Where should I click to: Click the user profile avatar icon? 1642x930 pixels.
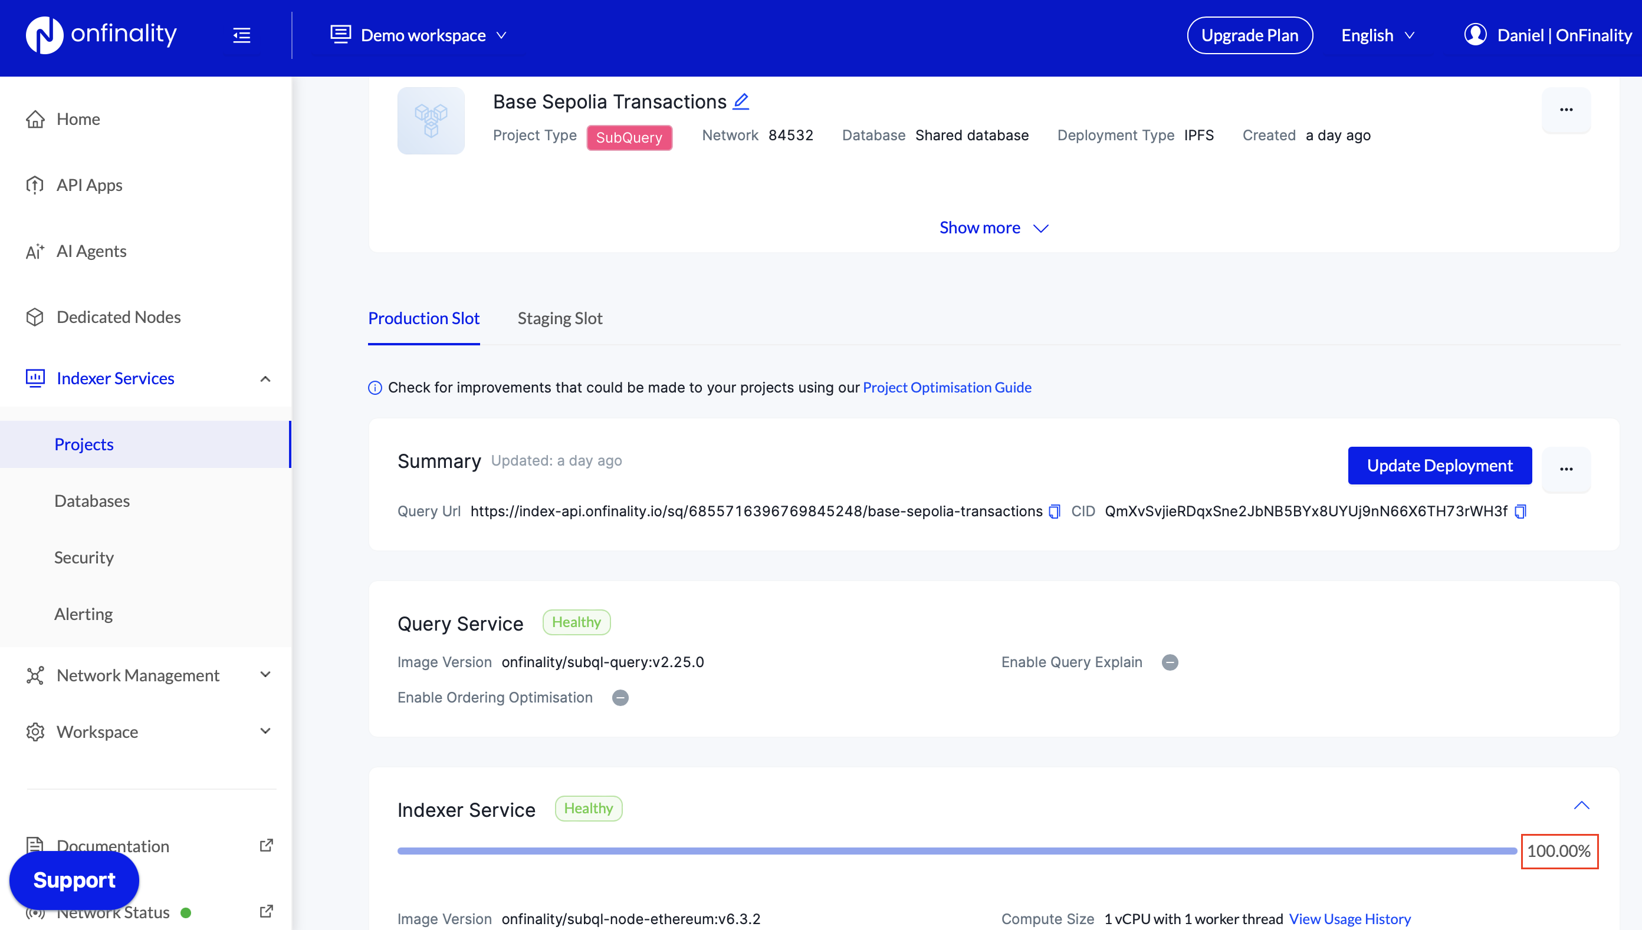coord(1474,35)
